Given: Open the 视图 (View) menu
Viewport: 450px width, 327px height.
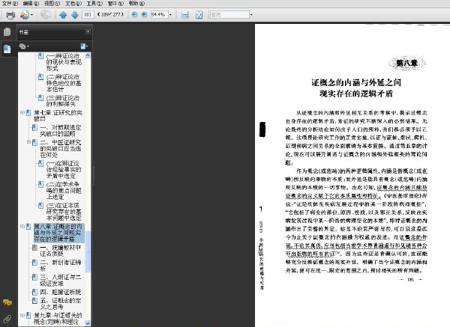Looking at the screenshot, I should pos(52,3).
